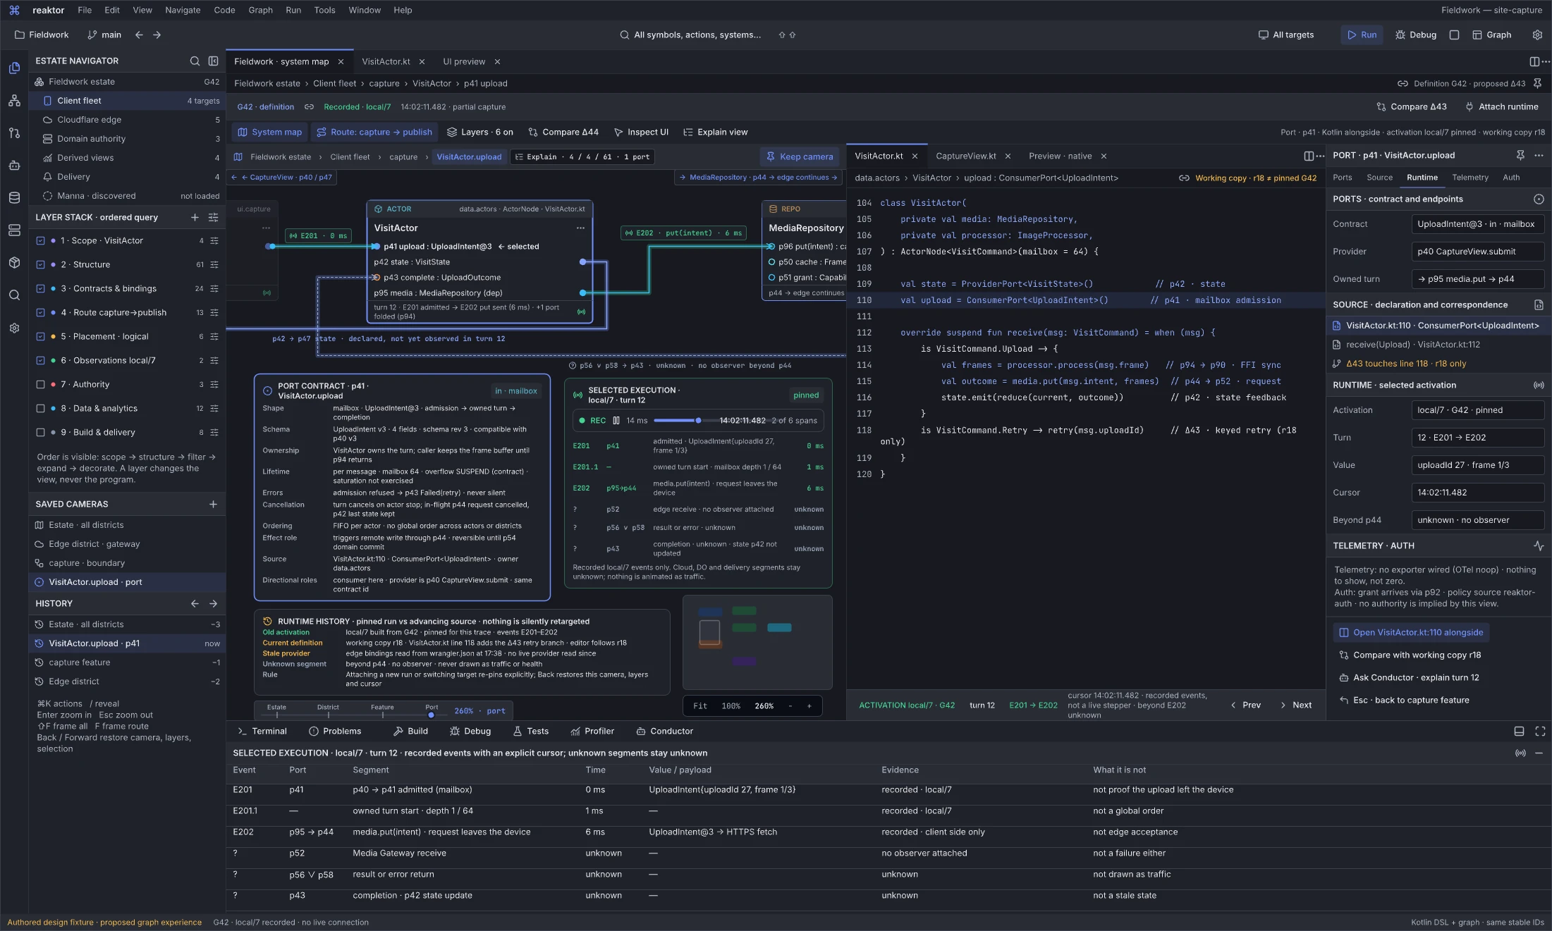Open the All targets selector
1552x931 pixels.
click(x=1286, y=35)
